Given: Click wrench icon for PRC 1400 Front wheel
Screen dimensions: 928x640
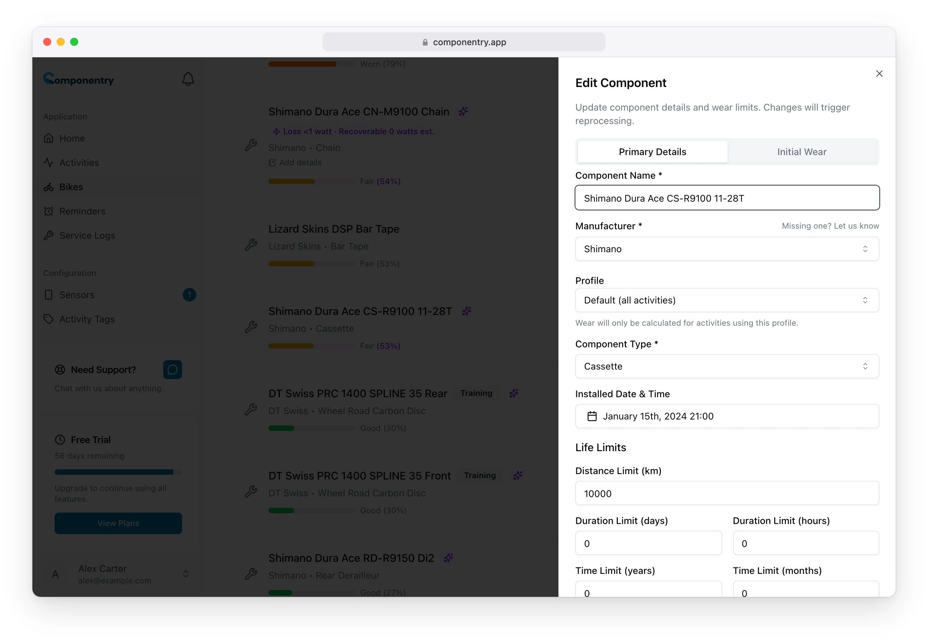Looking at the screenshot, I should coord(251,492).
